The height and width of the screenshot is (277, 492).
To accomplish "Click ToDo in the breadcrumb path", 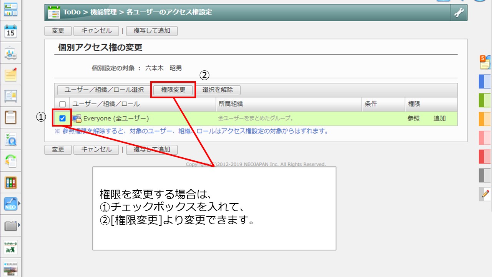I will click(x=72, y=12).
